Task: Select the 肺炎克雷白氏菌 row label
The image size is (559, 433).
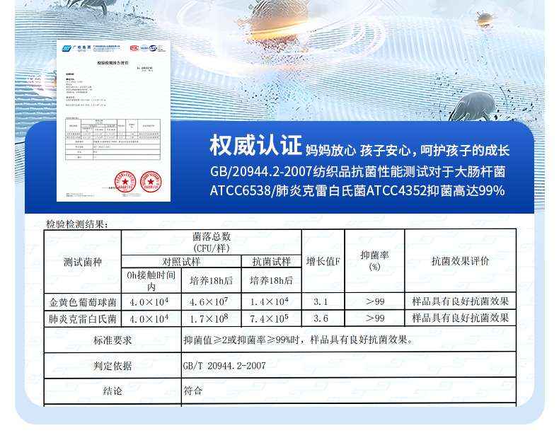Action: [x=83, y=318]
